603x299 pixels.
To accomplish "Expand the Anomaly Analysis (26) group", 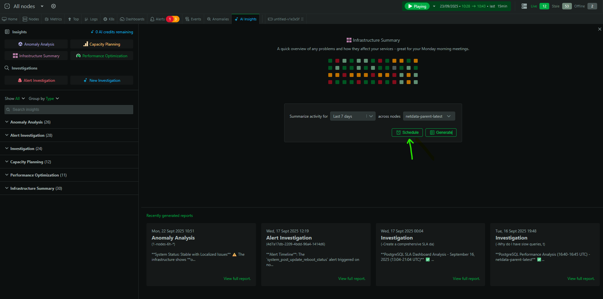I will 30,122.
